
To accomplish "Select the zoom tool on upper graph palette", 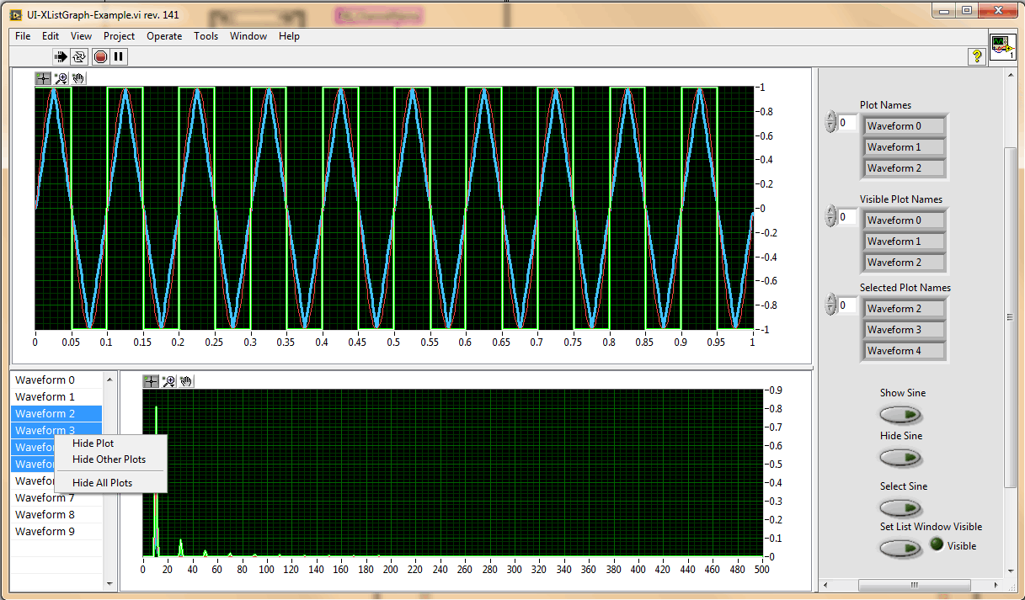I will [61, 78].
